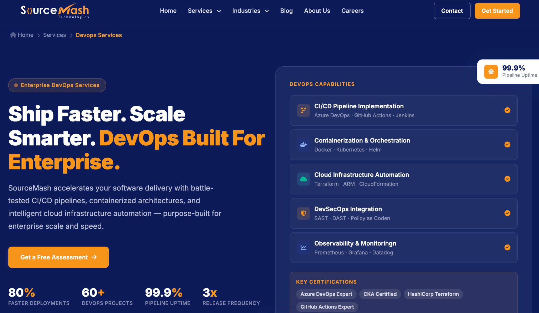Click the SourceMash Technologies logo
Viewport: 539px width, 313px height.
(x=55, y=11)
